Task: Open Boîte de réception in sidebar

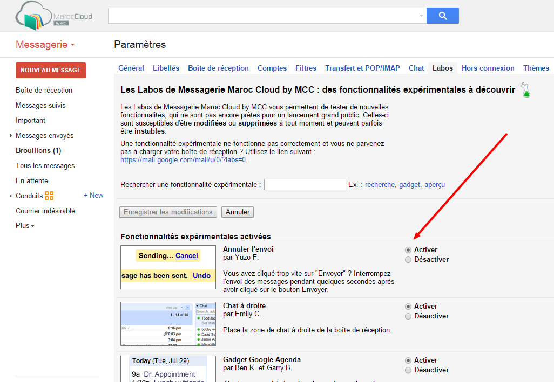Action: click(44, 90)
